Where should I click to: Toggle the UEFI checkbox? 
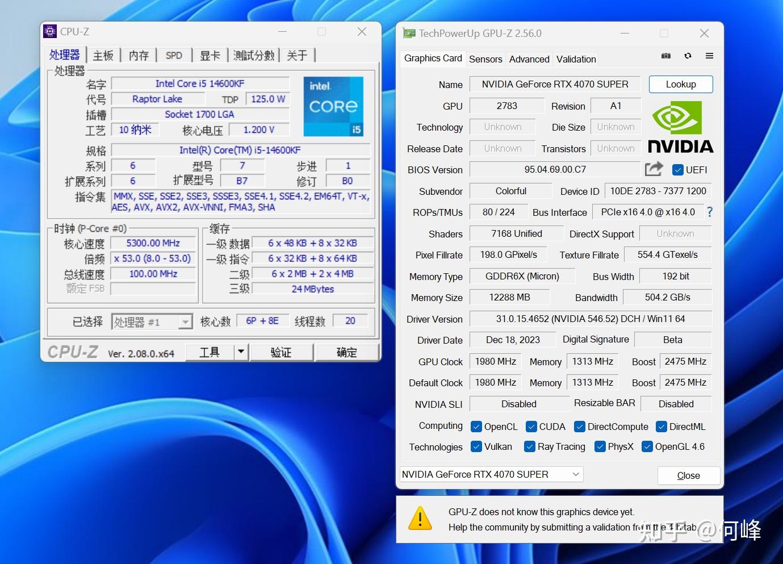pyautogui.click(x=677, y=169)
